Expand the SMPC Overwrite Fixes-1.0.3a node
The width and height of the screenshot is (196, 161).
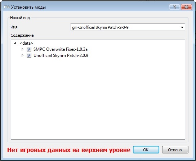[22, 49]
